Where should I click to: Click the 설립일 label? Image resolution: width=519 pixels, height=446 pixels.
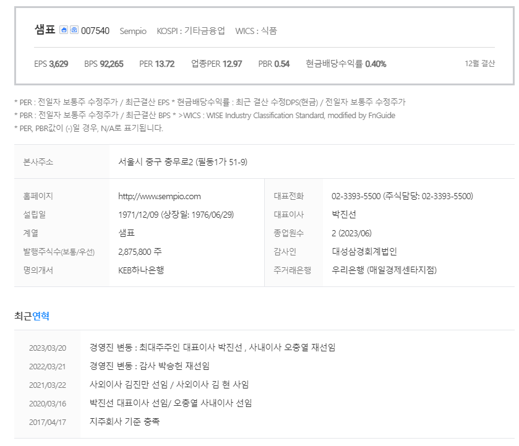(x=35, y=215)
